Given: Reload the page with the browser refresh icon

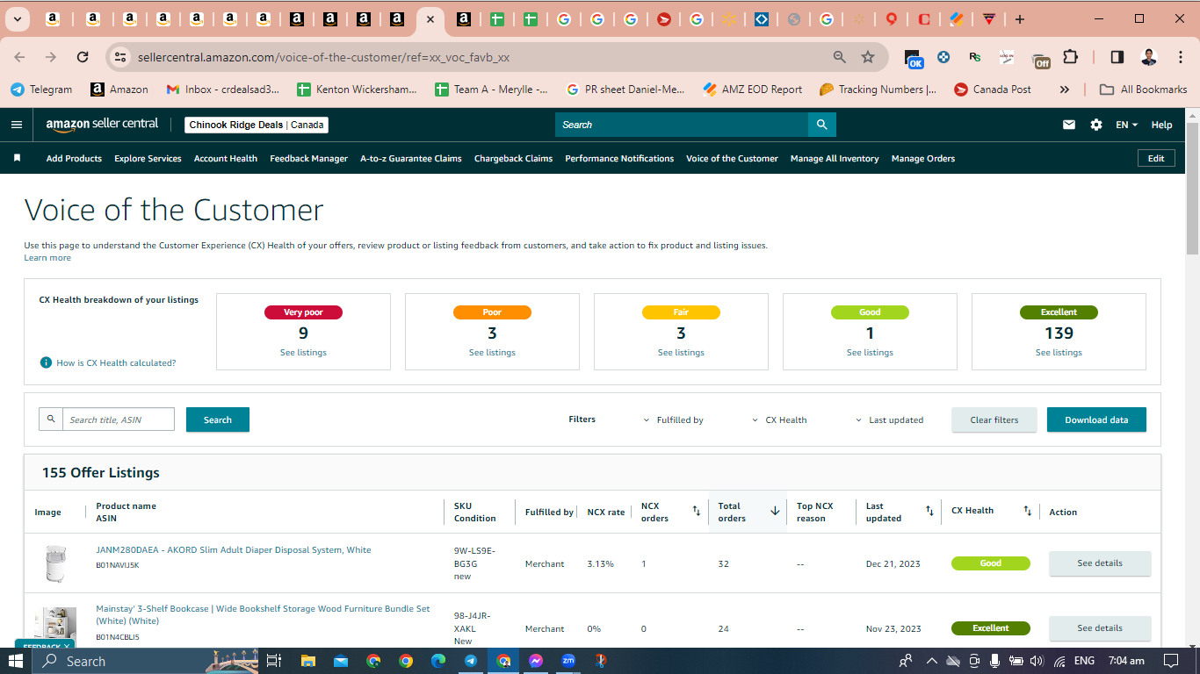Looking at the screenshot, I should pos(83,57).
